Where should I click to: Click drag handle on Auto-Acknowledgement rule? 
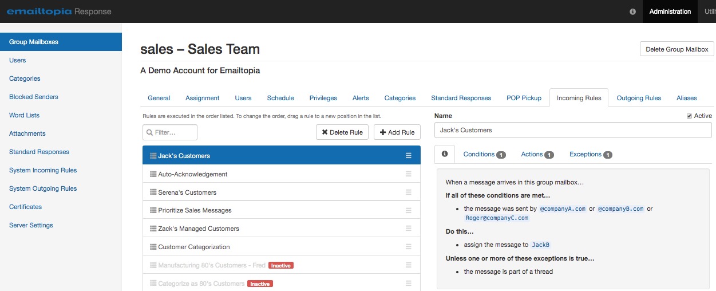coord(409,174)
